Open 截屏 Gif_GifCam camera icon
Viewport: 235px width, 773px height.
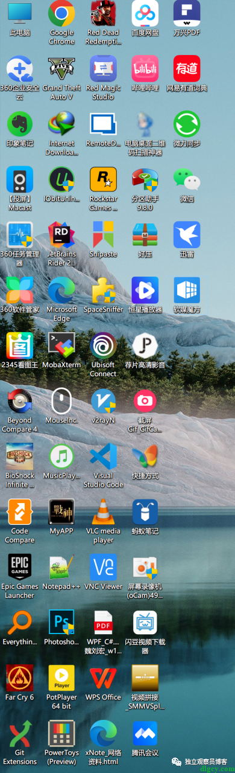(x=145, y=400)
